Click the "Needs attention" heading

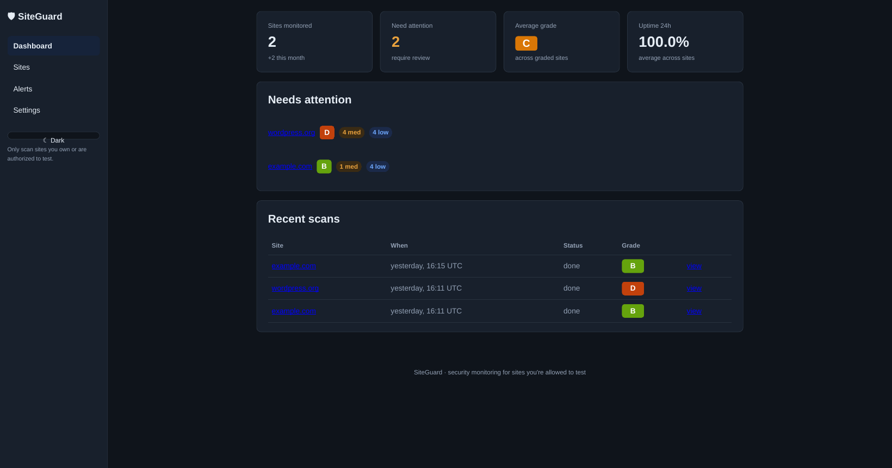pos(309,100)
